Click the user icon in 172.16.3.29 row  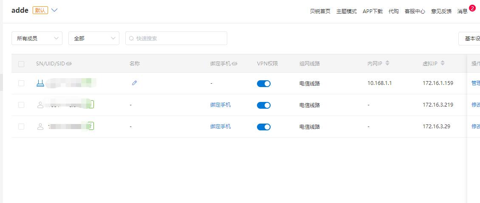point(40,127)
